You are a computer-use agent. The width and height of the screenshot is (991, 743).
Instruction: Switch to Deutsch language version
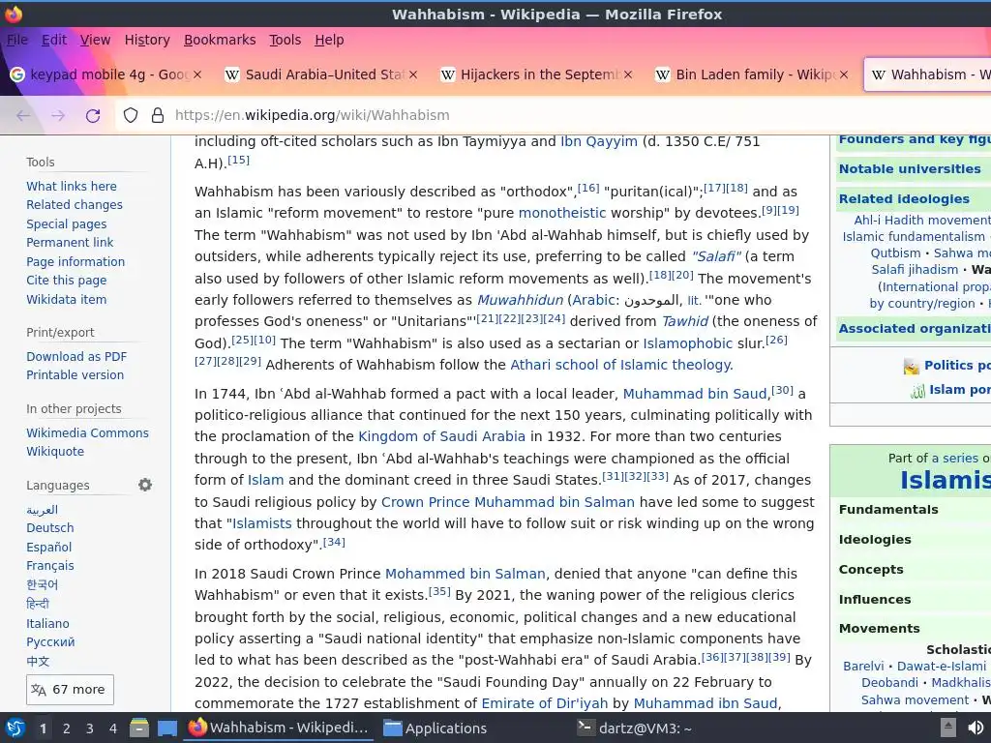[50, 527]
